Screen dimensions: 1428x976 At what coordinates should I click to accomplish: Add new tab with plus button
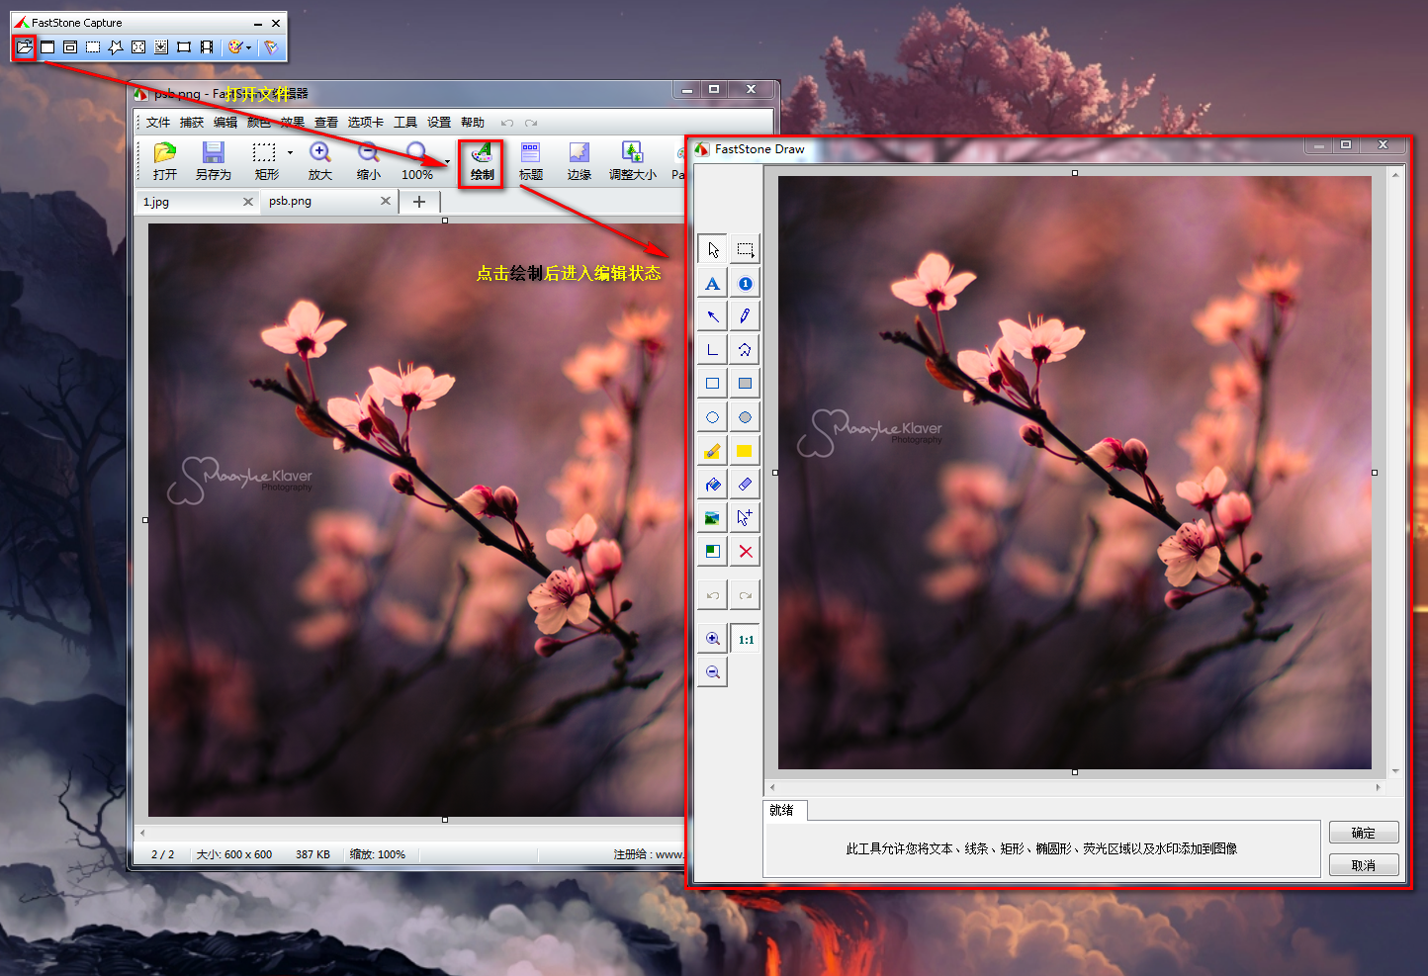click(419, 202)
